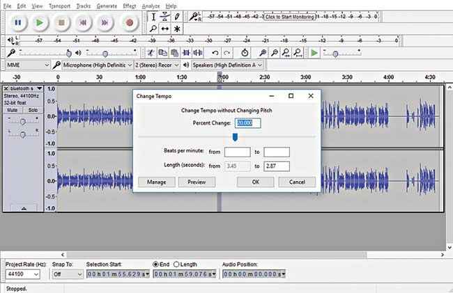Open the Effect menu
The image size is (453, 293).
coord(129,6)
